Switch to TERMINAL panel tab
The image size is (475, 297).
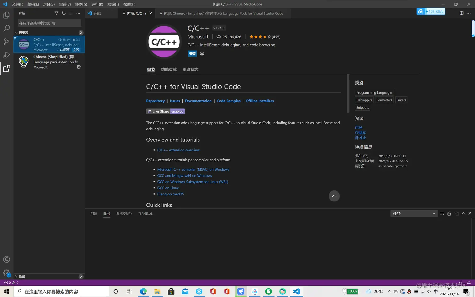tap(145, 213)
